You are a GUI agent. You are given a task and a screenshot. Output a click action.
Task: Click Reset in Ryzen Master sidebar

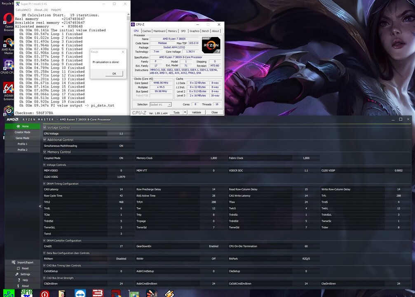coord(23,269)
